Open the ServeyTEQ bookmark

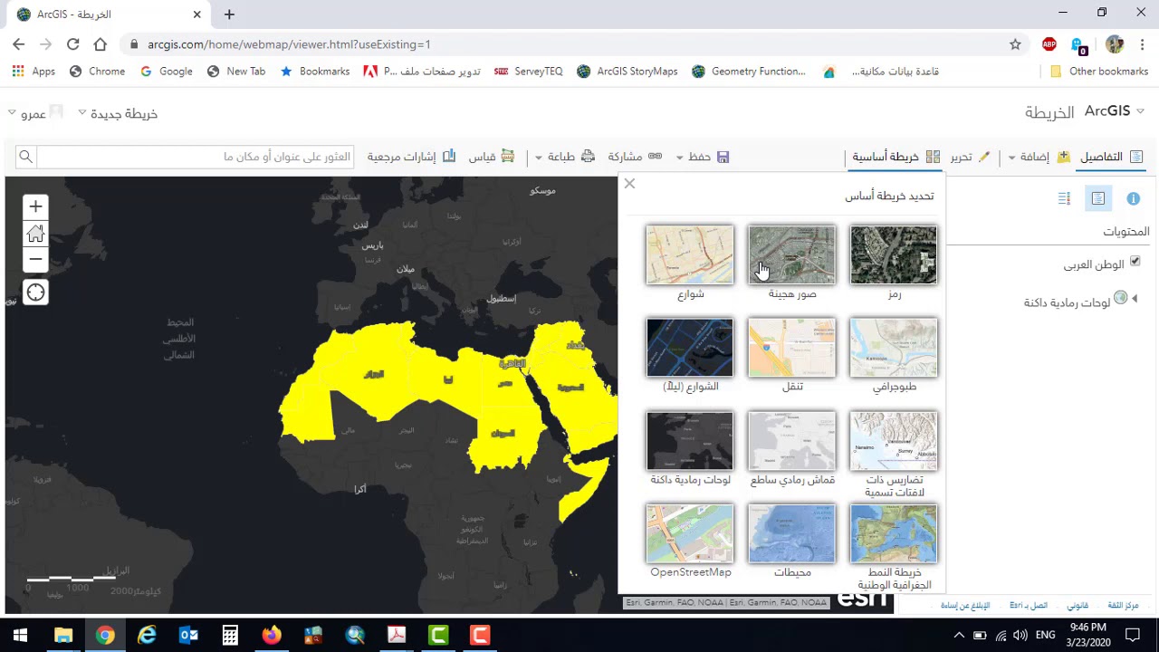528,72
